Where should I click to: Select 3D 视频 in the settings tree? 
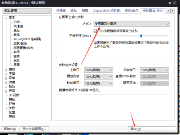point(14,95)
